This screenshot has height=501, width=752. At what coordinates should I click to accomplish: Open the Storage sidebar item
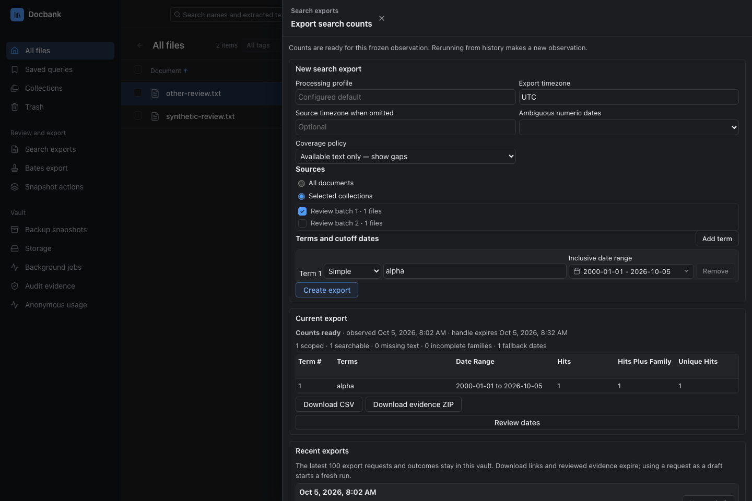(x=60, y=248)
